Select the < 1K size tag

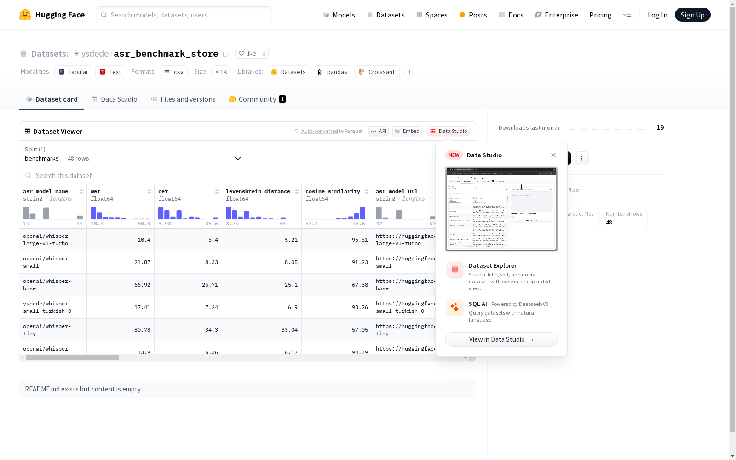click(221, 72)
